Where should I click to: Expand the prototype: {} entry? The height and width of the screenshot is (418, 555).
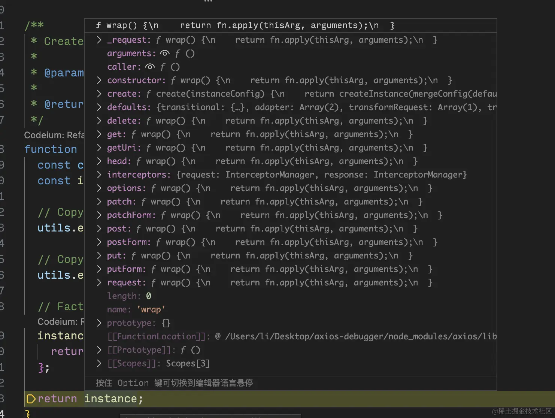99,323
